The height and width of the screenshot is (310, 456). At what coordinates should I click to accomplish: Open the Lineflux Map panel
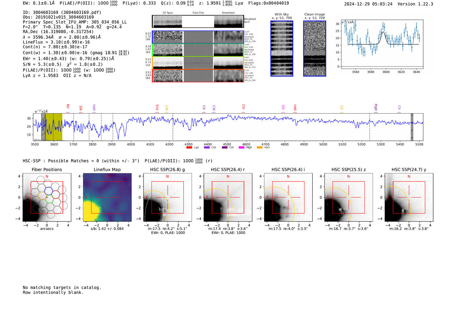pyautogui.click(x=107, y=197)
